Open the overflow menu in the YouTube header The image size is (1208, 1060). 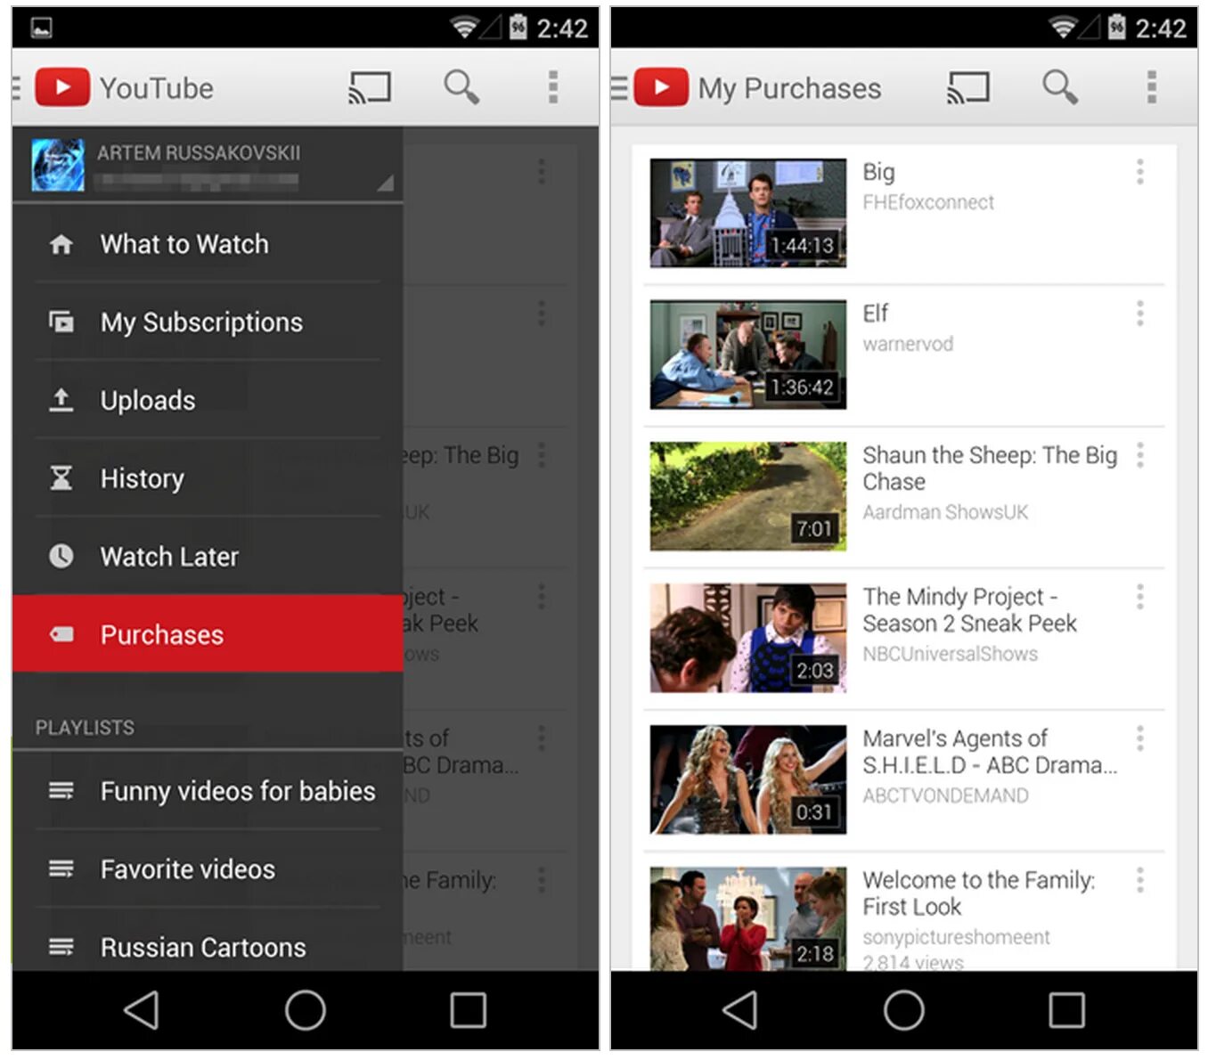(x=553, y=87)
